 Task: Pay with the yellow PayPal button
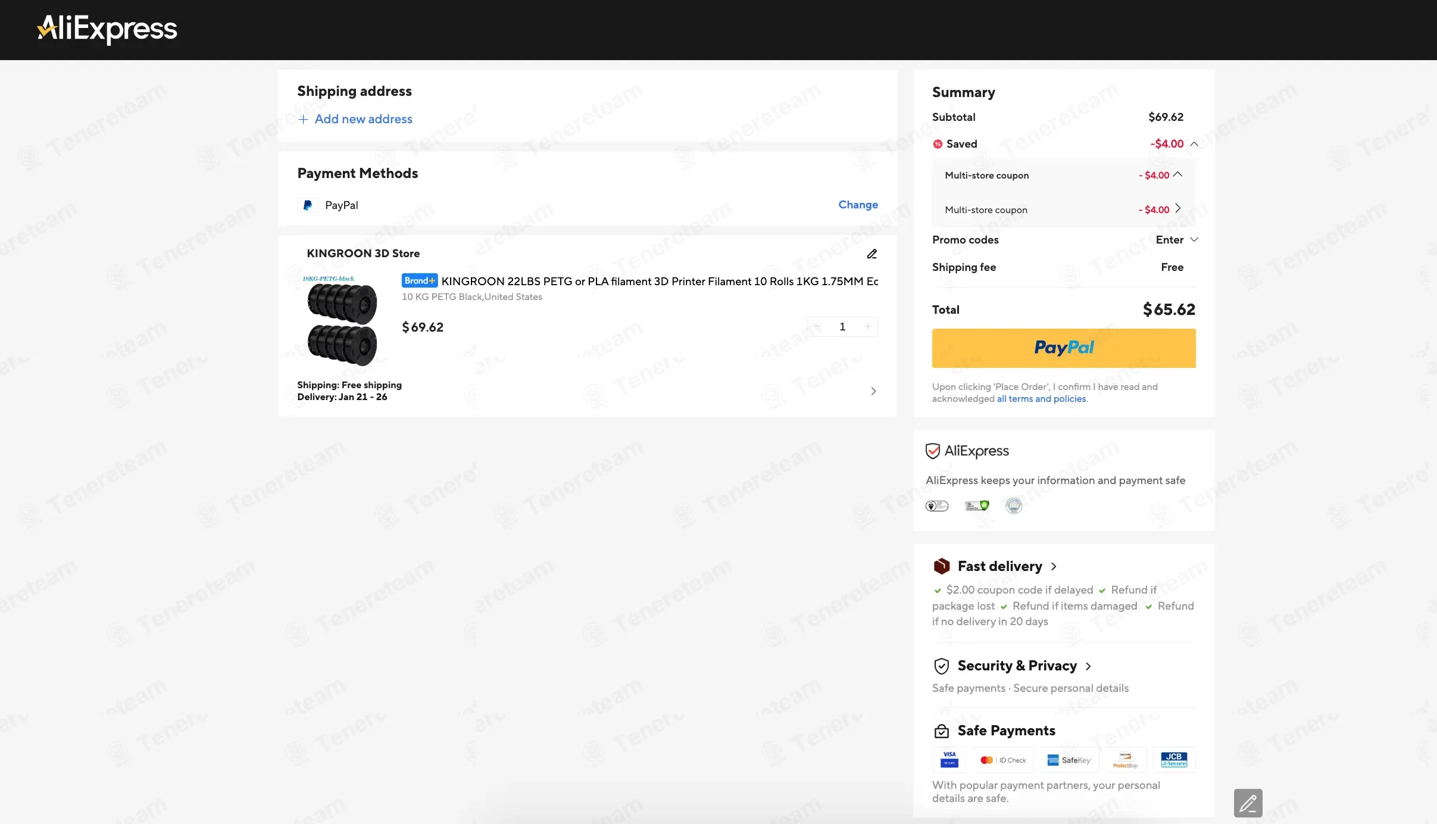coord(1064,348)
